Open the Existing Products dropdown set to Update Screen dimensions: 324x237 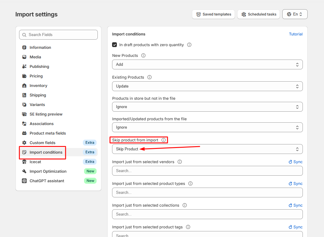(x=207, y=86)
